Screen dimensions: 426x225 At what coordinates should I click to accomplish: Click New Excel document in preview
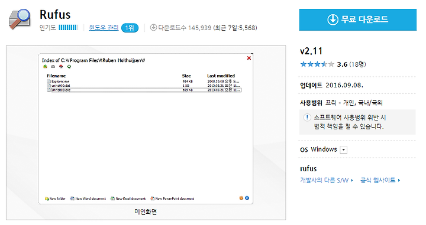[x=128, y=198]
